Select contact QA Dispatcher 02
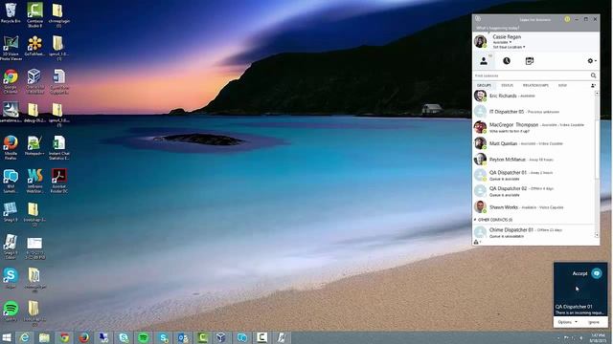 [x=534, y=191]
